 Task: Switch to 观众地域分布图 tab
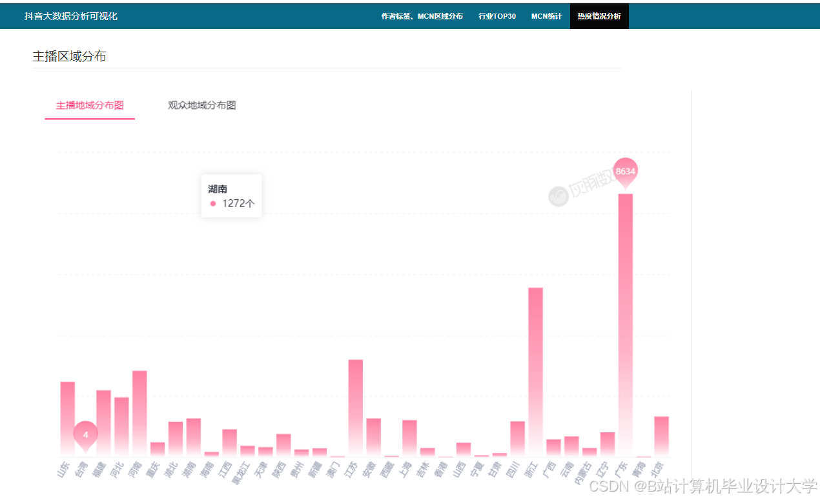click(x=202, y=105)
